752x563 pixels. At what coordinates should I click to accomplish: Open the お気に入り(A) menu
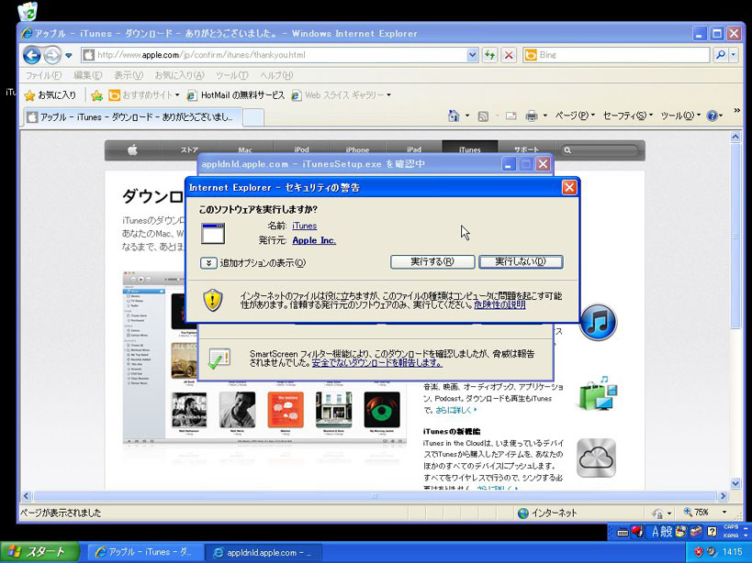[179, 75]
